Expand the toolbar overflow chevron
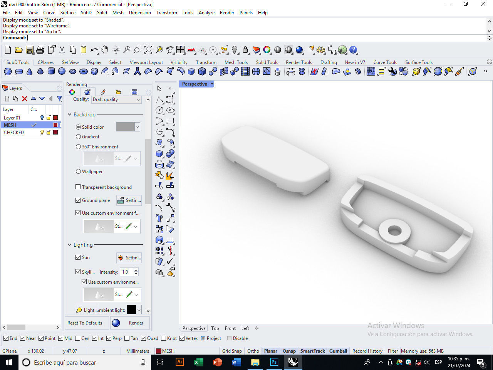The height and width of the screenshot is (370, 493). tap(485, 71)
